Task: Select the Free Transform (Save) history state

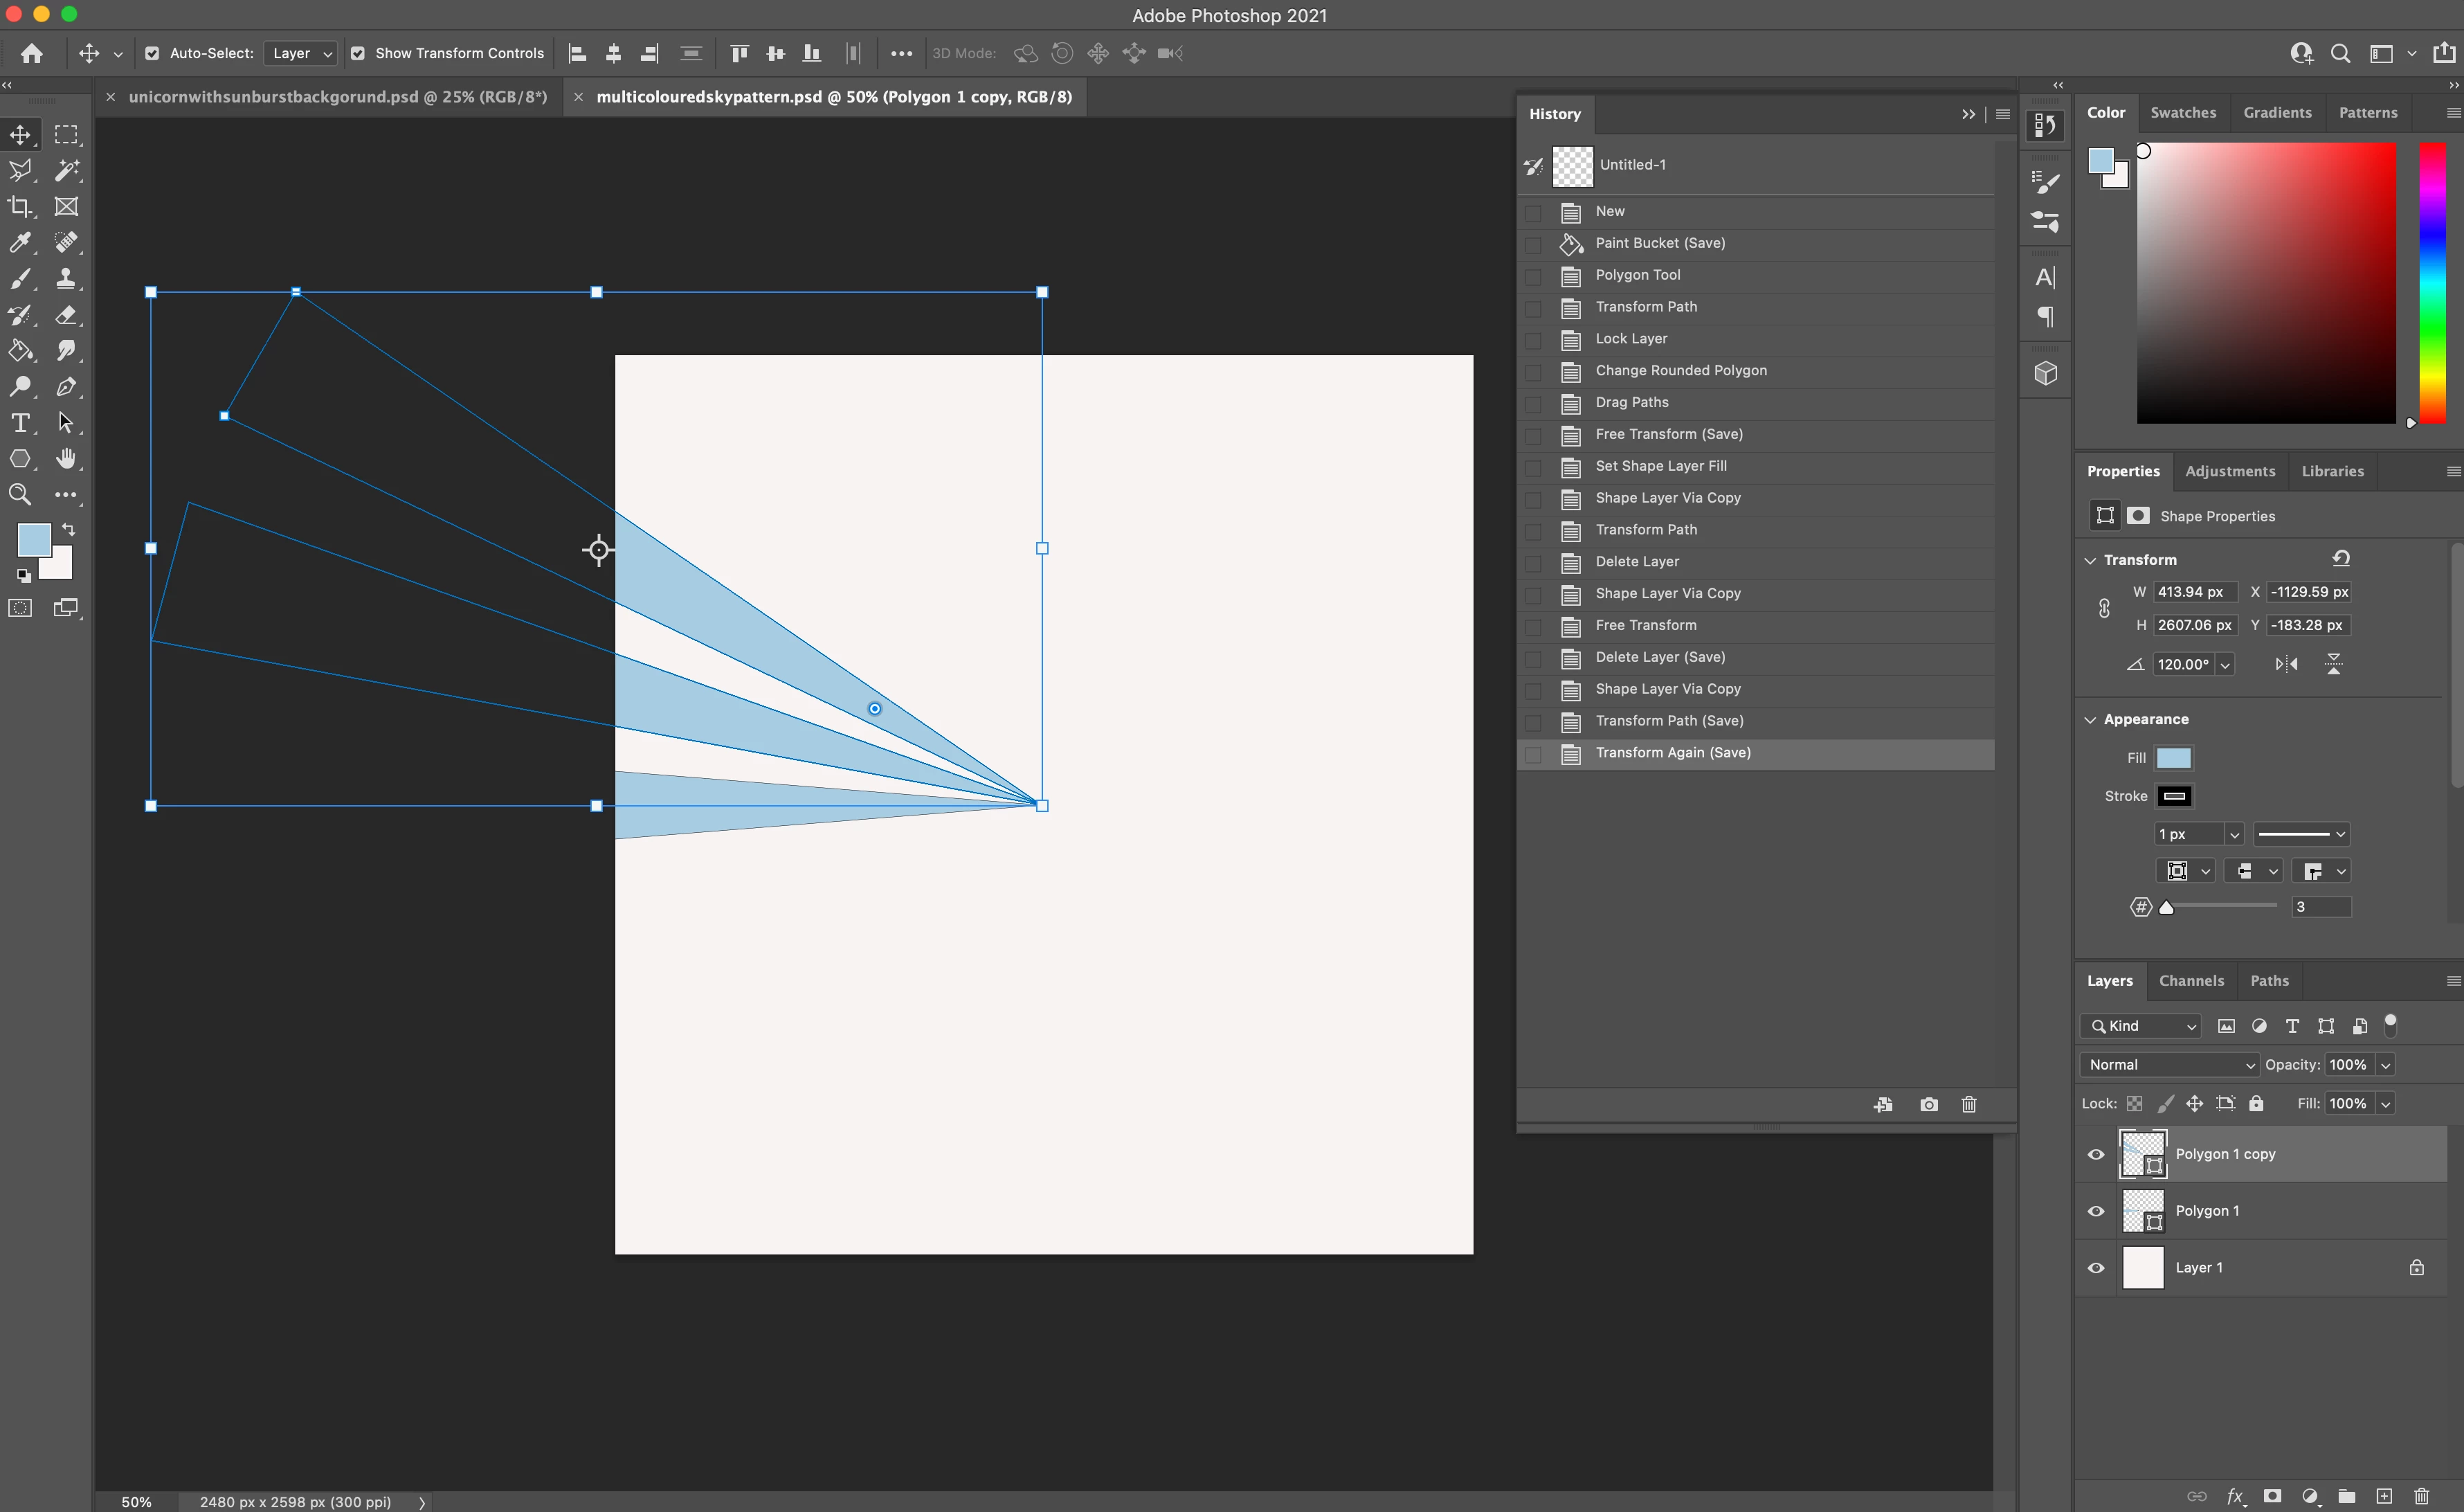Action: 1668,434
